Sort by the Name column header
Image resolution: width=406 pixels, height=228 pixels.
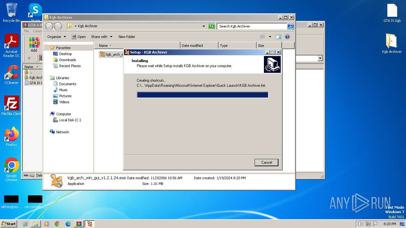(x=137, y=46)
